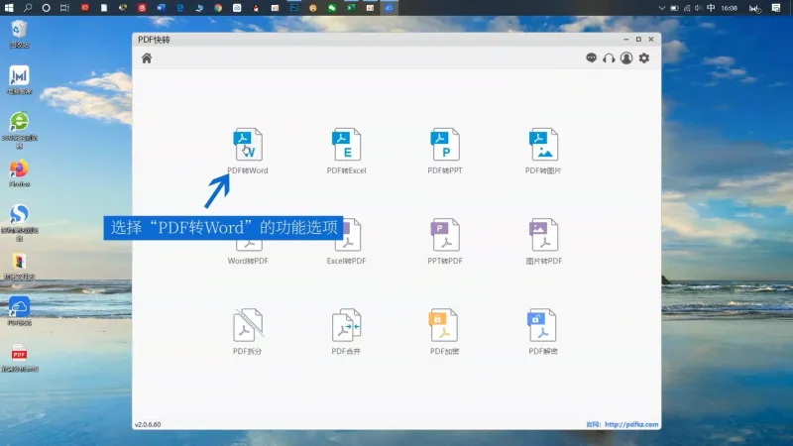This screenshot has width=793, height=446.
Task: Open the PDF转图片 conversion tool
Action: (x=543, y=151)
